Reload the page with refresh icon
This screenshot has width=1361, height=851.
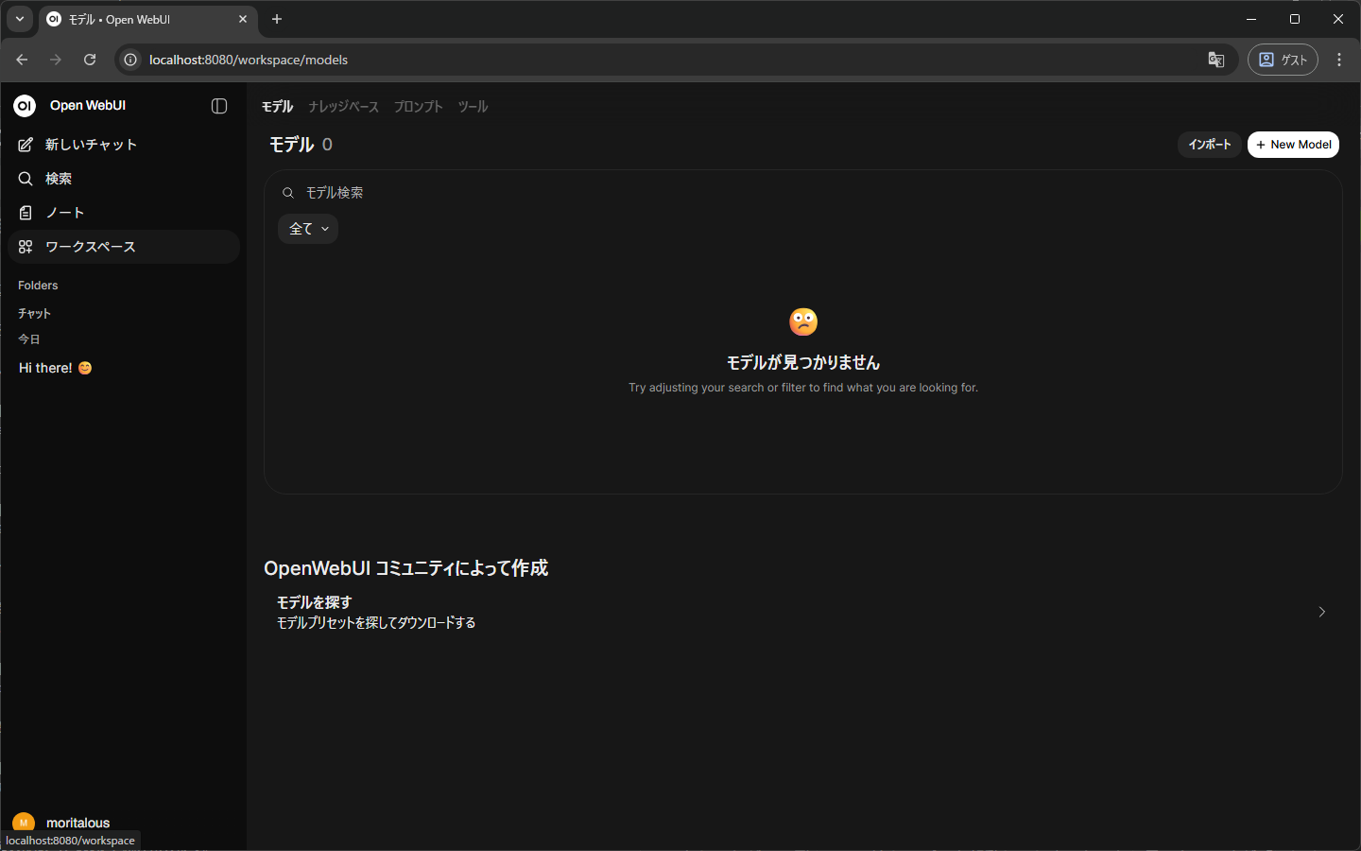tap(90, 60)
